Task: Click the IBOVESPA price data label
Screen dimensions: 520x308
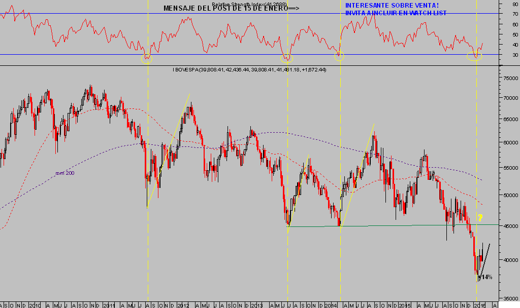Action: (249, 69)
